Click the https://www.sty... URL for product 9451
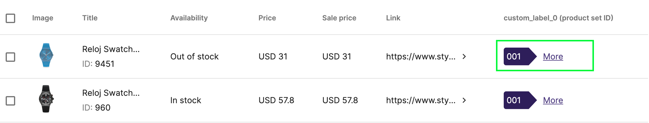This screenshot has width=649, height=123. (x=421, y=56)
